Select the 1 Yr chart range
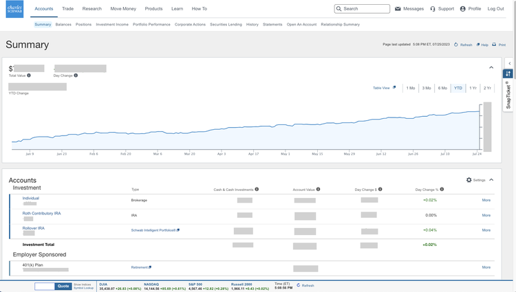The height and width of the screenshot is (292, 516). (x=473, y=88)
